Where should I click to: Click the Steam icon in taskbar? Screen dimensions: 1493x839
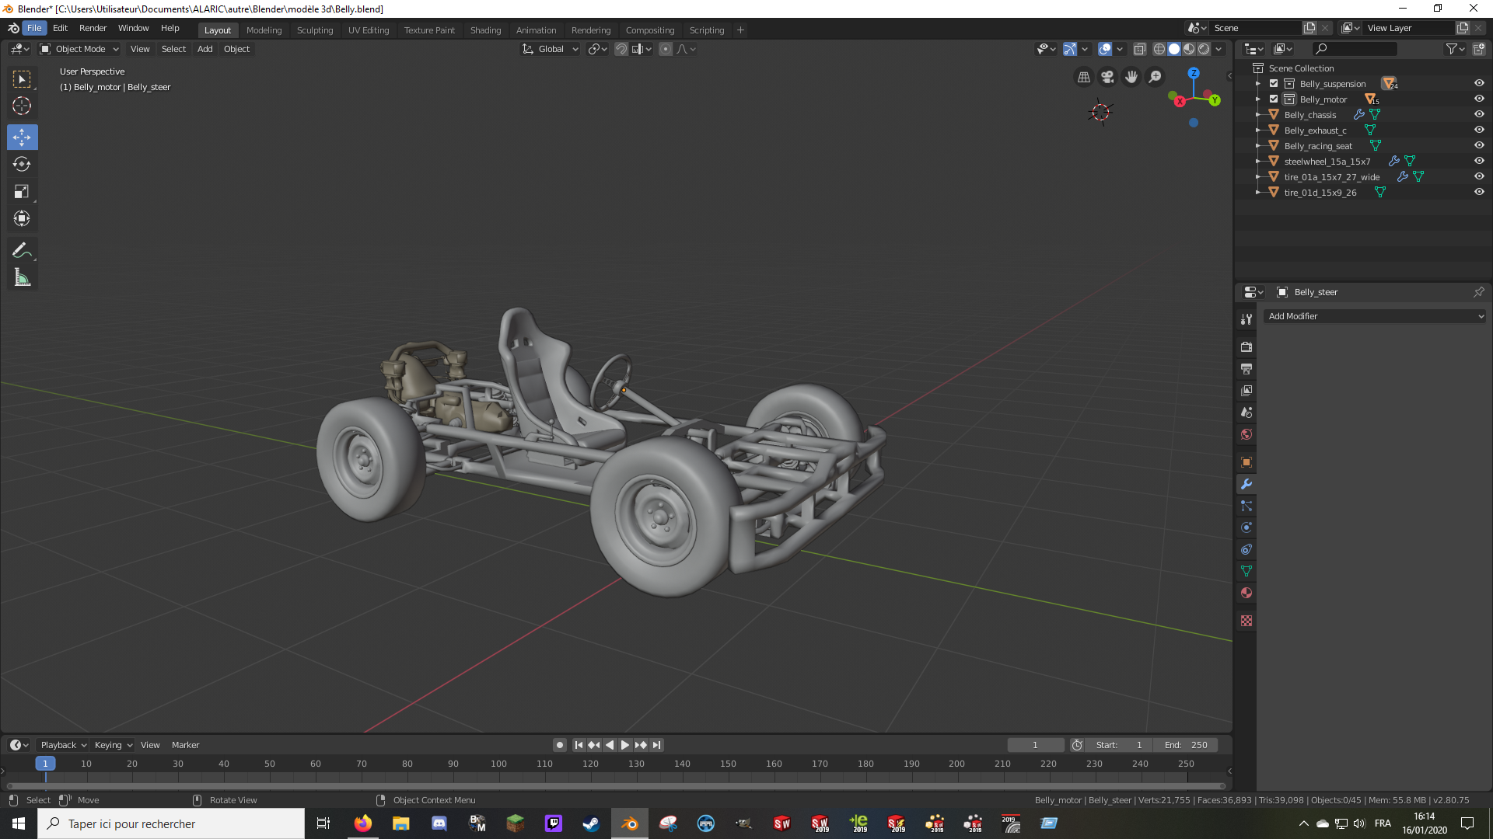[591, 823]
